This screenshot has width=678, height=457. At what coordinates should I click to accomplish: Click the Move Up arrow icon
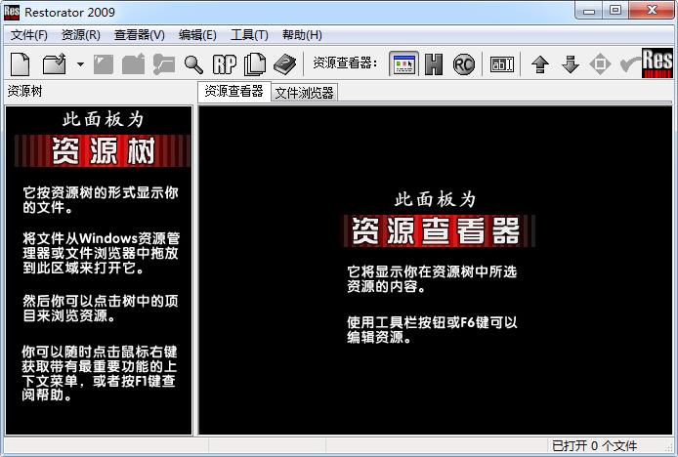click(x=540, y=64)
